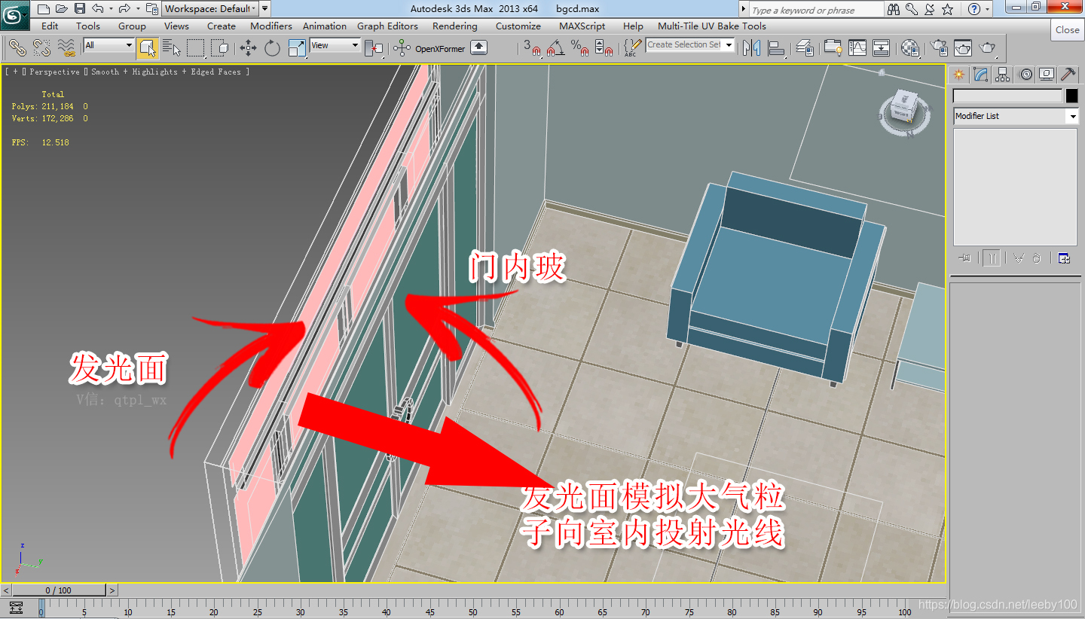The image size is (1085, 619).
Task: Open the Edit menu
Action: (x=50, y=26)
